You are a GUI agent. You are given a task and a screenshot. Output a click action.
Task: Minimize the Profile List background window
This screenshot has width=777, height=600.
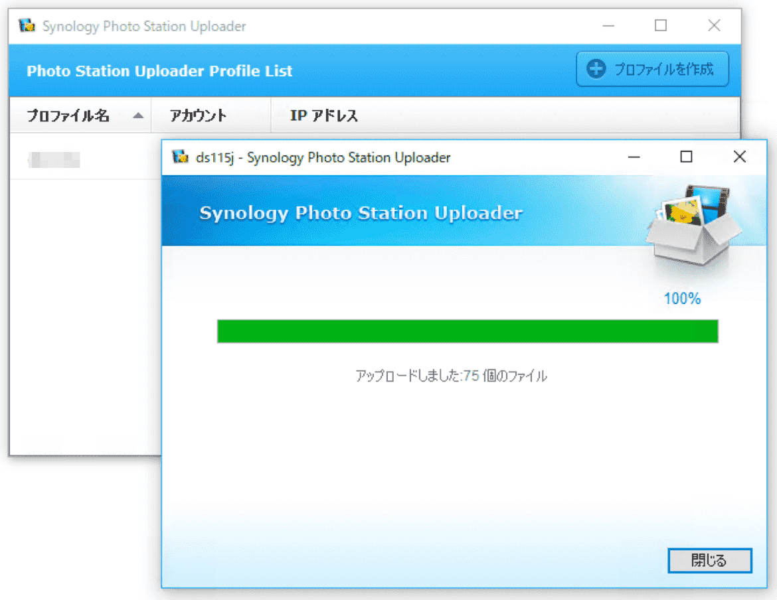pyautogui.click(x=608, y=25)
